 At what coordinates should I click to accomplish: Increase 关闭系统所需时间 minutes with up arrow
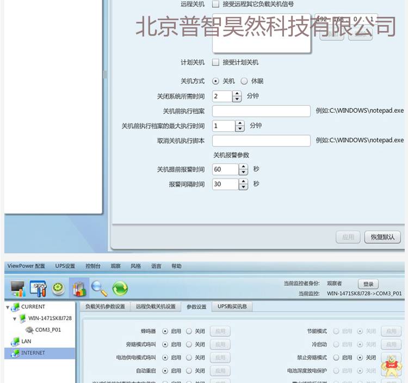[237, 94]
